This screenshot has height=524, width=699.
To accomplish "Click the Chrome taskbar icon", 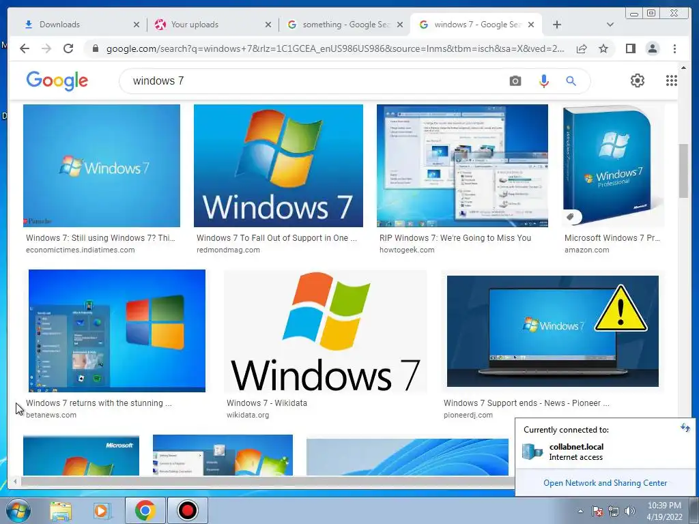I will [145, 510].
